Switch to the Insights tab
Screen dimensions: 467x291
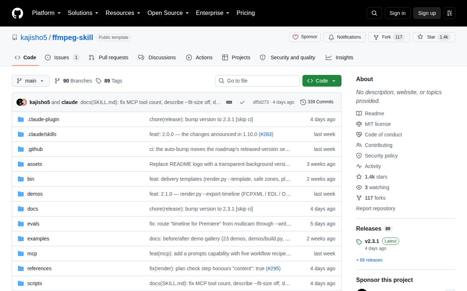pyautogui.click(x=340, y=57)
